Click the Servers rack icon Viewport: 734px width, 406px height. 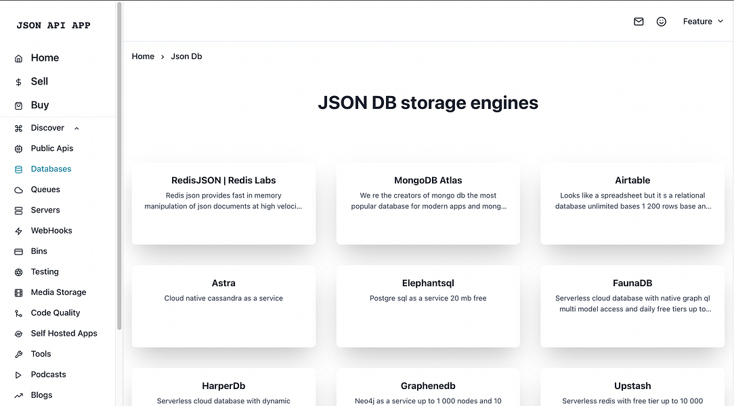[x=19, y=210]
